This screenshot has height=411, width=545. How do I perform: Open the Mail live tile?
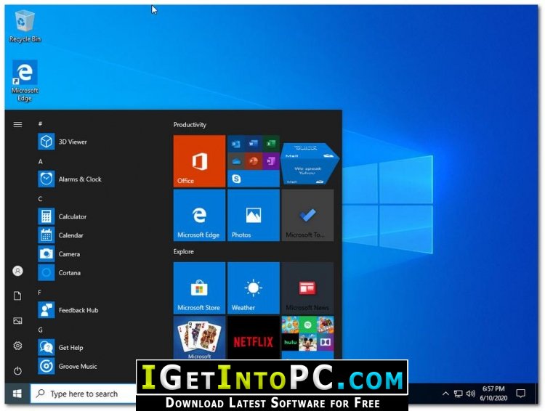tap(309, 163)
